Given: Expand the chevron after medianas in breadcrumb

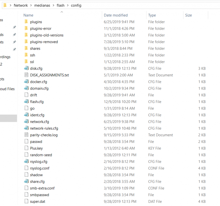Looking at the screenshot, I should [x=54, y=5].
